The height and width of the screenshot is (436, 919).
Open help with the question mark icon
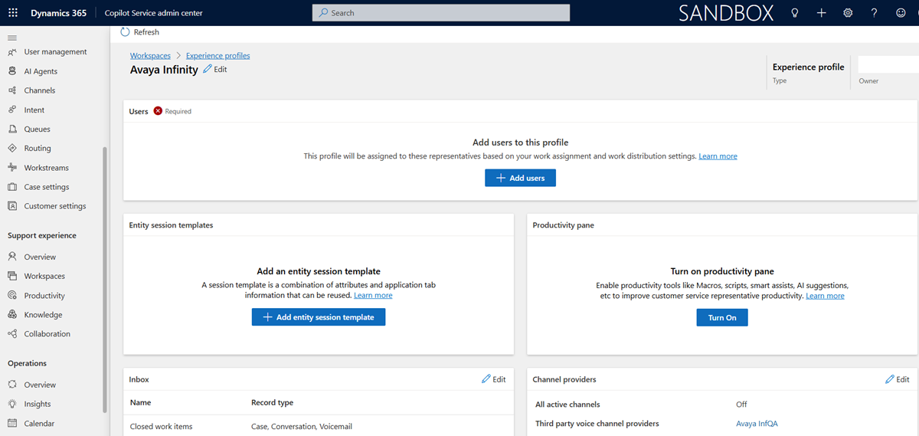coord(874,13)
